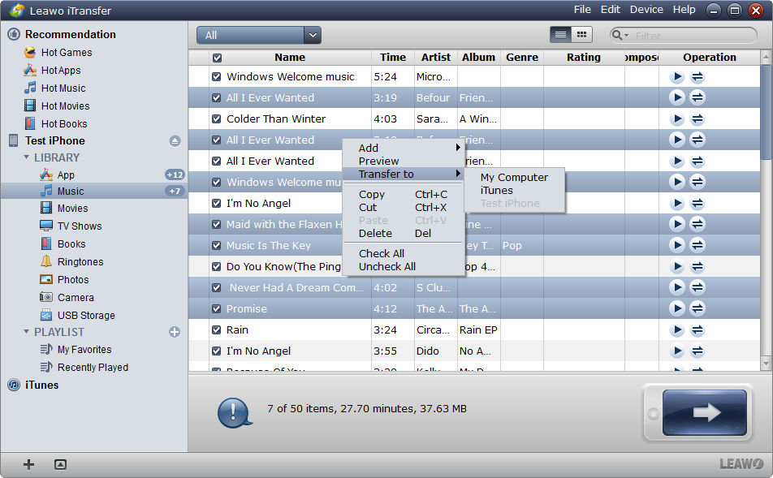Open Books library
Viewport: 773px width, 478px height.
(x=71, y=244)
